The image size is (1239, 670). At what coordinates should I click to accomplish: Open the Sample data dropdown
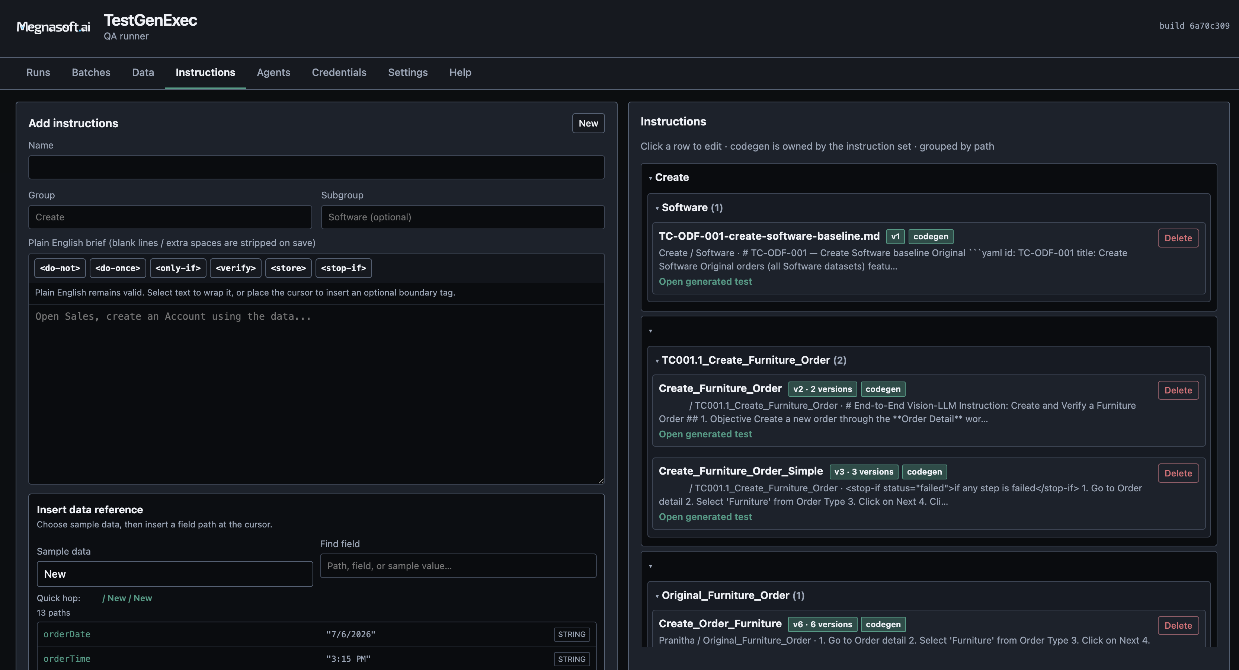pos(175,574)
